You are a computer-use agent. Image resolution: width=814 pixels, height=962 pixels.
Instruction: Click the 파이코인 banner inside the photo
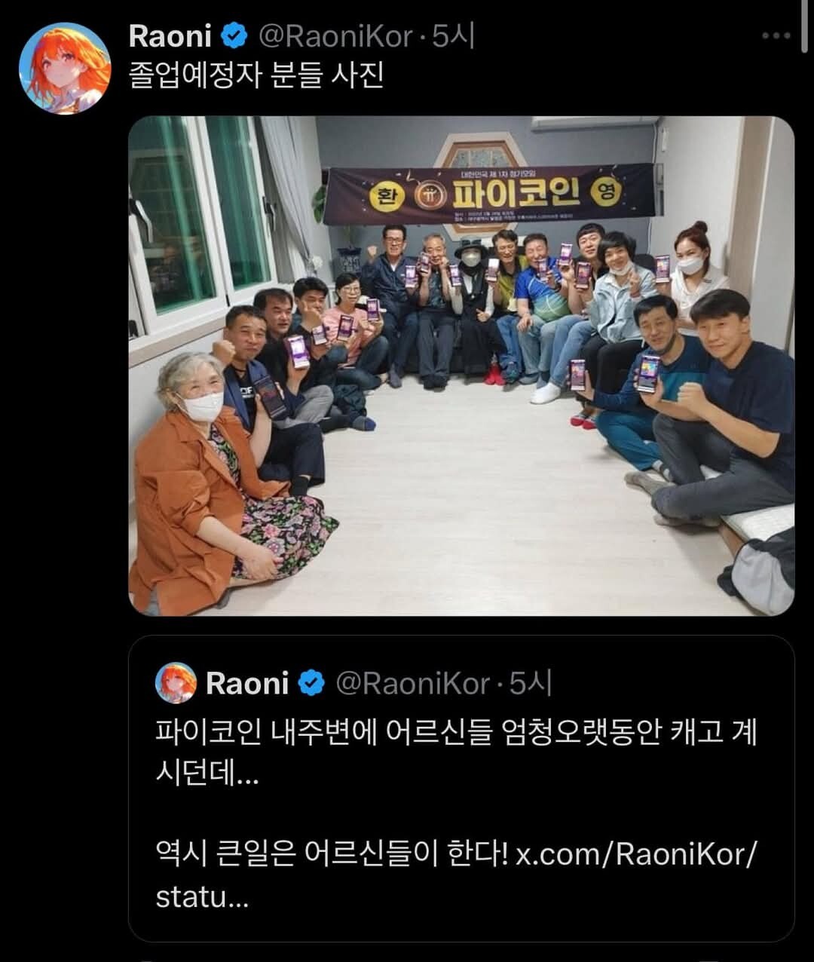tap(488, 194)
